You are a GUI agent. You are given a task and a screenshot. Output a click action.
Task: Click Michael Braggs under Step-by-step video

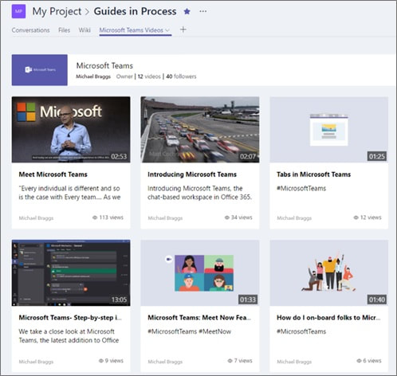point(36,362)
